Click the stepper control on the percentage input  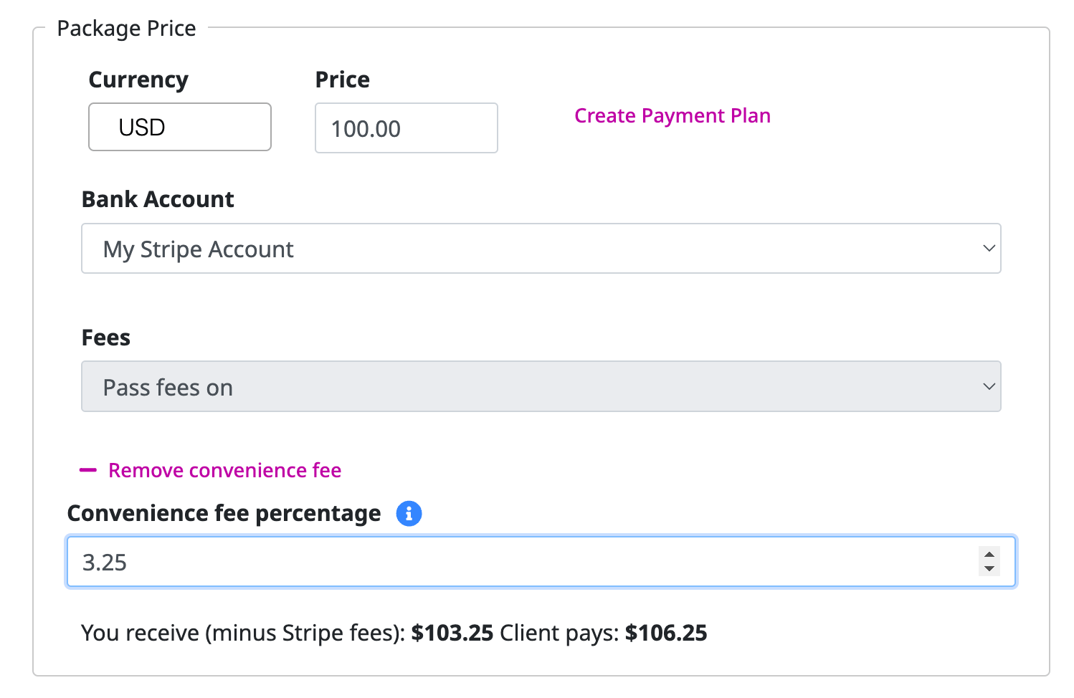[989, 562]
